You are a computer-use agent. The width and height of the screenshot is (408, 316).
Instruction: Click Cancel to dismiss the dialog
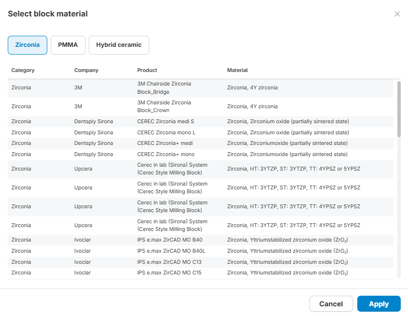pos(331,304)
